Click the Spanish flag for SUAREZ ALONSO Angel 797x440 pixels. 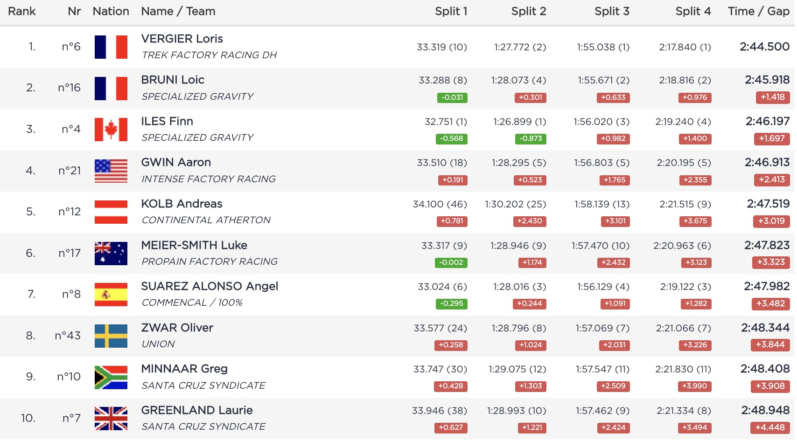click(x=111, y=295)
